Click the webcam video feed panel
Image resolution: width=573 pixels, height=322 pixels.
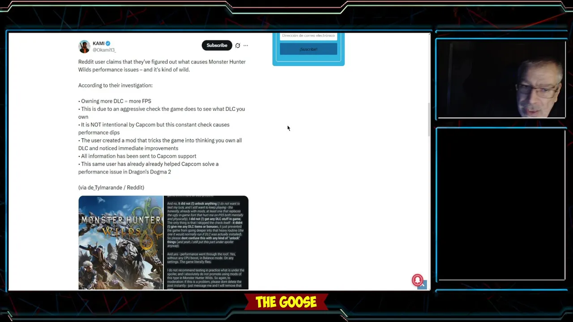pos(502,80)
